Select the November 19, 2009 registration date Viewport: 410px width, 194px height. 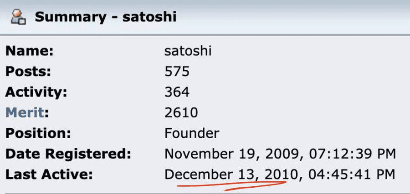[231, 155]
